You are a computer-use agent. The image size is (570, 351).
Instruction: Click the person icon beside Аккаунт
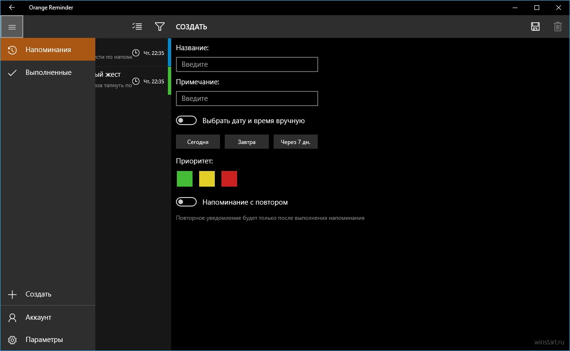coord(13,317)
